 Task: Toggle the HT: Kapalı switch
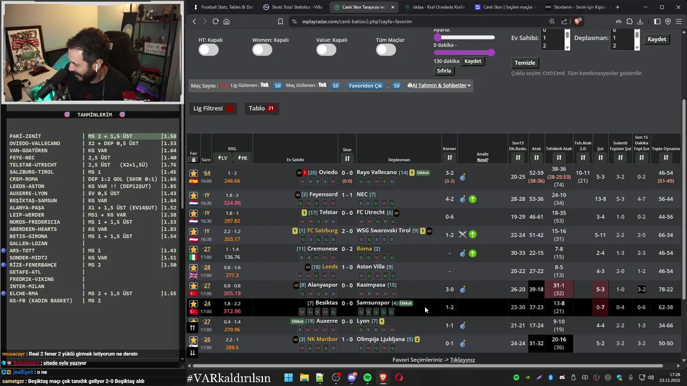click(x=209, y=50)
